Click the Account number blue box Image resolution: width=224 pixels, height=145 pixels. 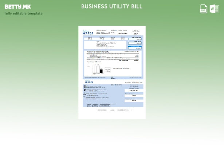click(x=135, y=47)
